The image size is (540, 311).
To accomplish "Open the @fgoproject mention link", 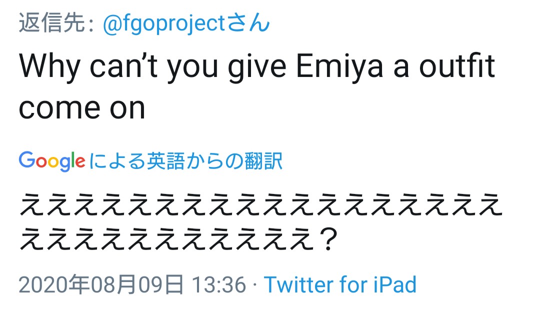I will tap(165, 23).
